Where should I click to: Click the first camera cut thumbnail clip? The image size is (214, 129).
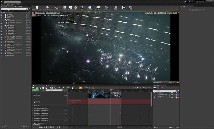99,95
